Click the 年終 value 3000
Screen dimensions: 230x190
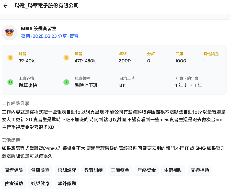(125, 61)
